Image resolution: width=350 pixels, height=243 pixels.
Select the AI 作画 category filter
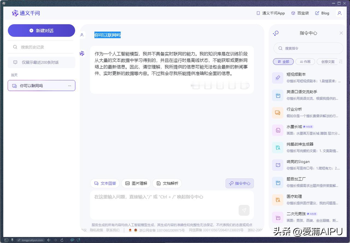point(305,62)
